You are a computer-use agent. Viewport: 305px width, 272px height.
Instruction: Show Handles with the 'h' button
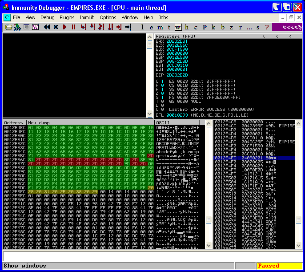[x=187, y=27]
